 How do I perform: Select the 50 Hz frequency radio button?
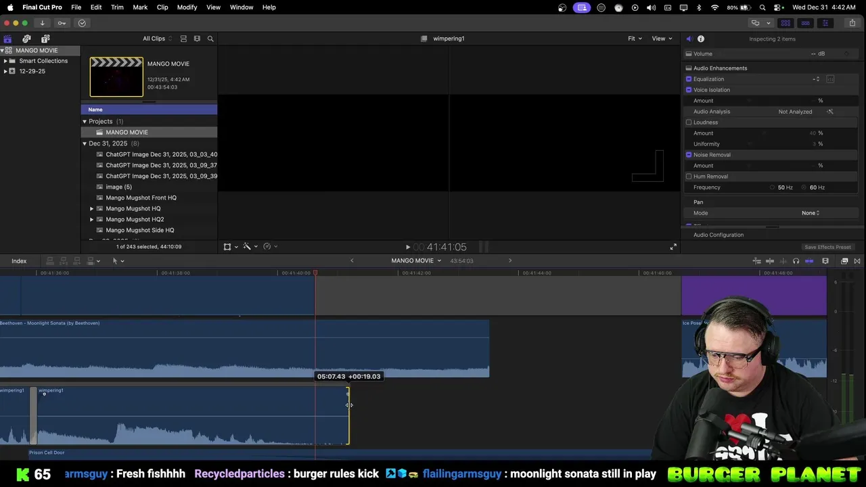pos(772,187)
